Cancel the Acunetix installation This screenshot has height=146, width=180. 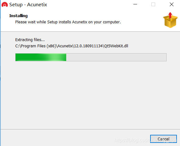[164, 139]
